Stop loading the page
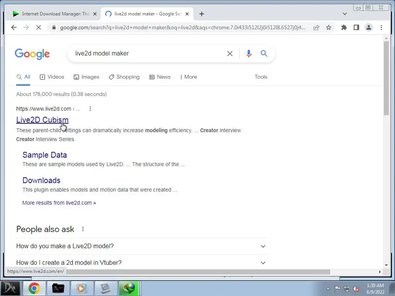Viewport: 395px width, 296px height. [39, 27]
